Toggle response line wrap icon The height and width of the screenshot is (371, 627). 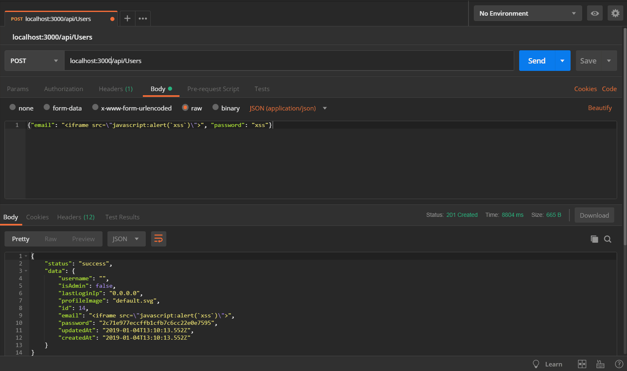pos(158,239)
